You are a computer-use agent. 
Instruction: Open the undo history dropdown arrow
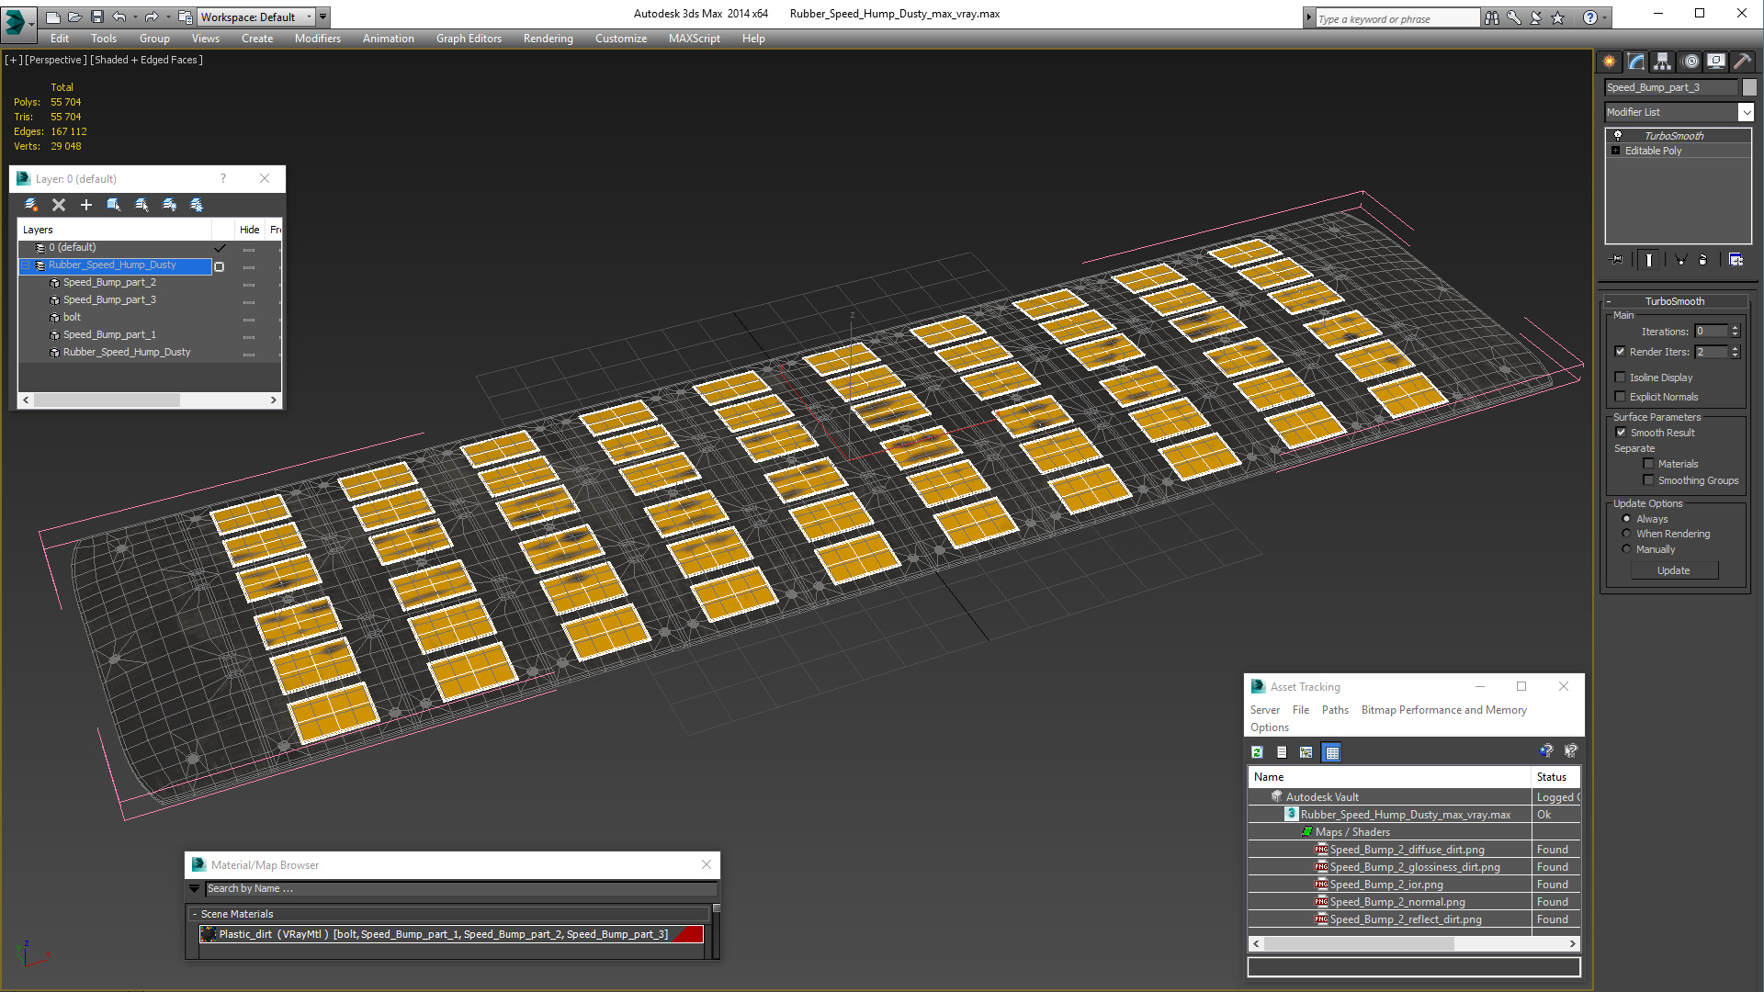pos(135,17)
